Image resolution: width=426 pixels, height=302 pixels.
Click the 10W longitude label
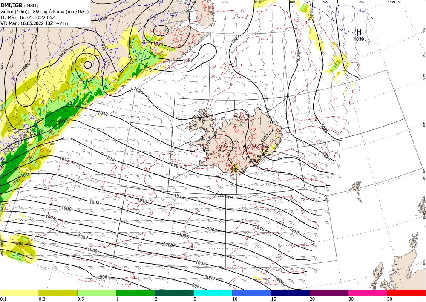291,2
